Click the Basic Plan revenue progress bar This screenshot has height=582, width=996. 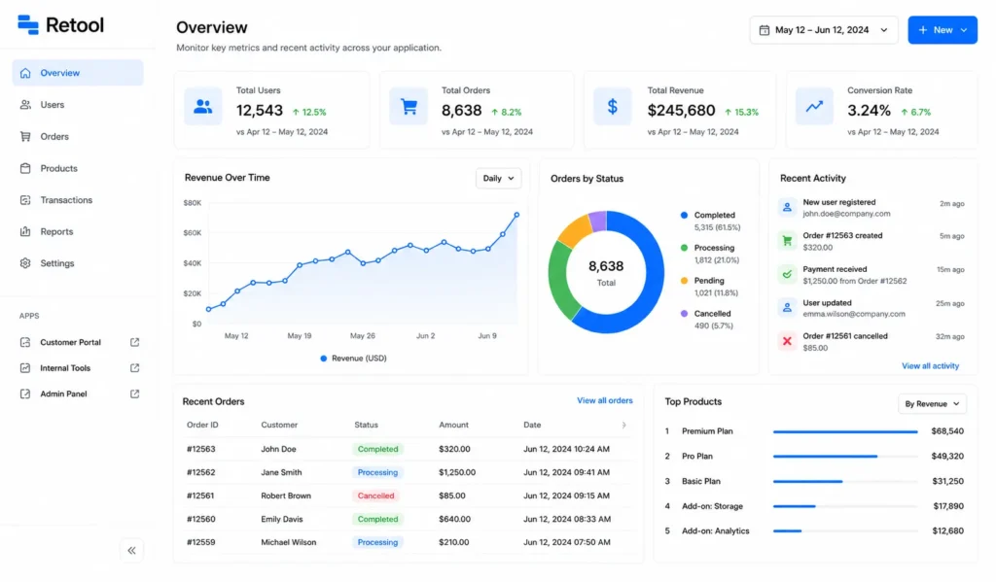pyautogui.click(x=845, y=482)
